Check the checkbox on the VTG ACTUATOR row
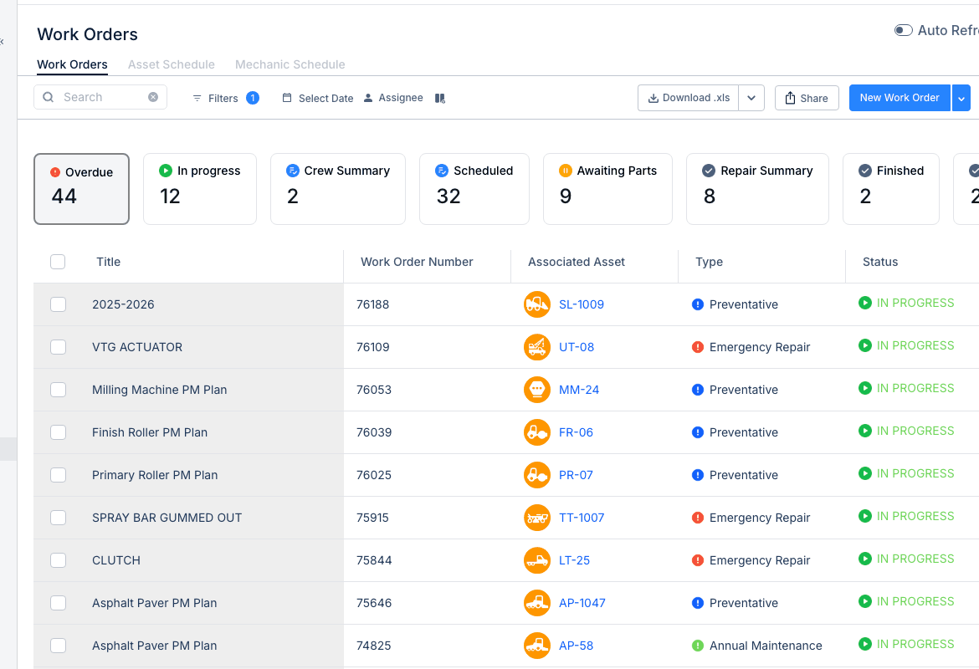This screenshot has width=979, height=669. pyautogui.click(x=58, y=347)
